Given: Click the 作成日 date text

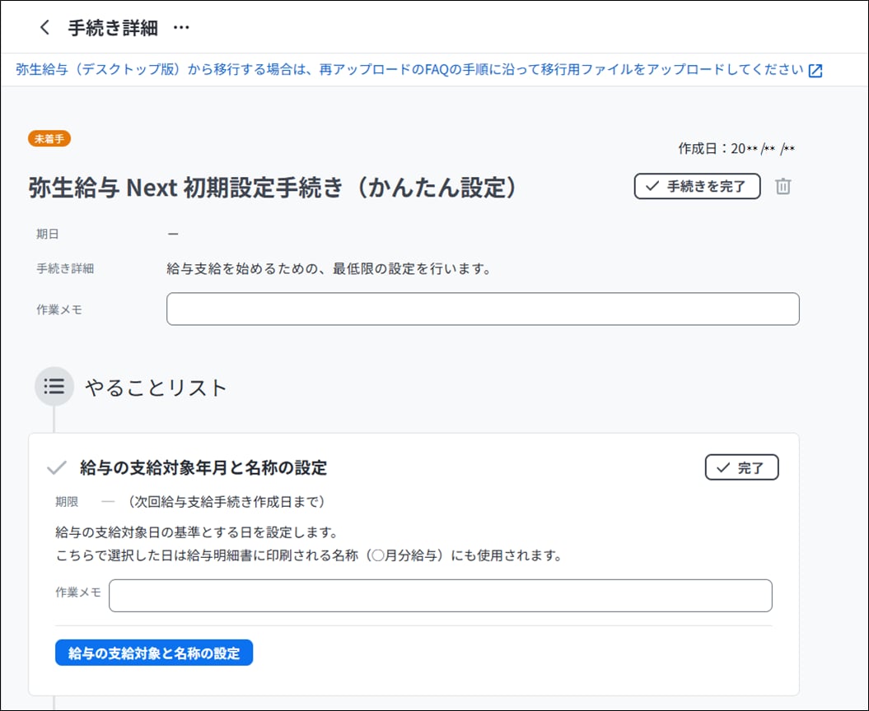Looking at the screenshot, I should pyautogui.click(x=736, y=149).
